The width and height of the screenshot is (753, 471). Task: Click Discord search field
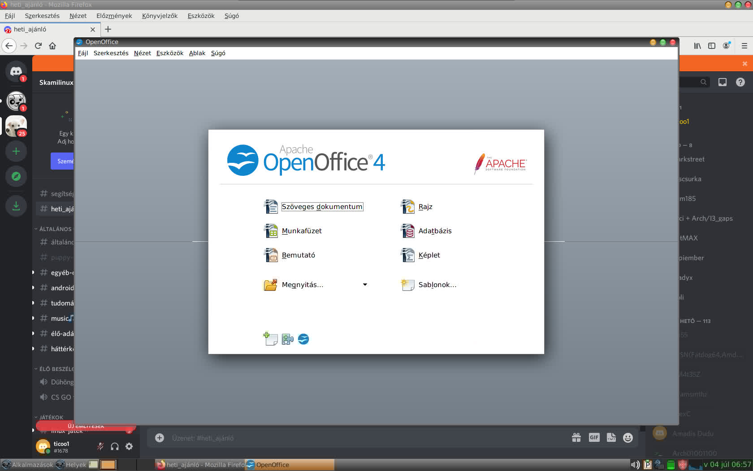(694, 82)
